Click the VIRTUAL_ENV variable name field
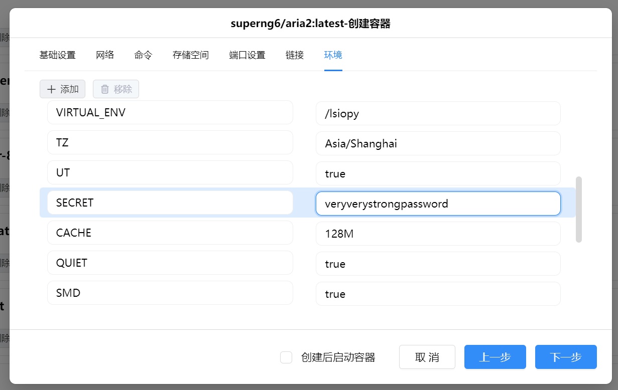This screenshot has width=618, height=390. pos(170,112)
